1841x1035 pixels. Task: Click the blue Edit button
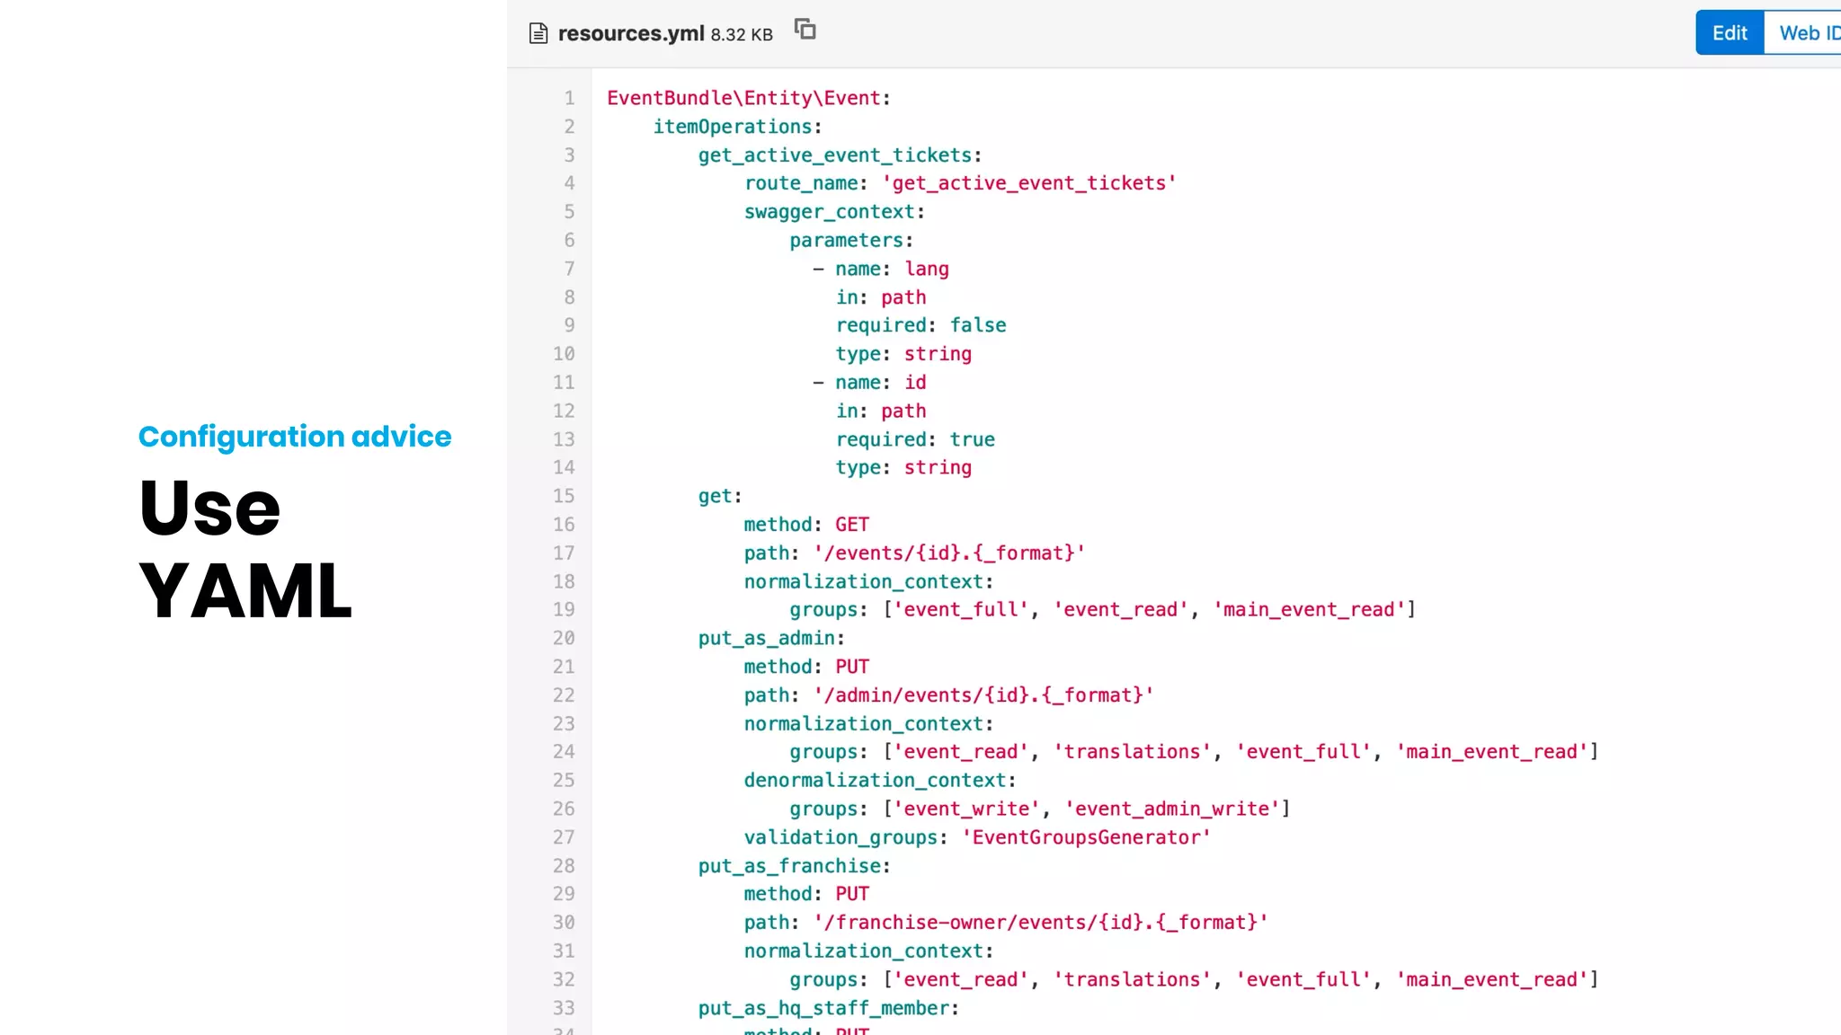point(1730,32)
